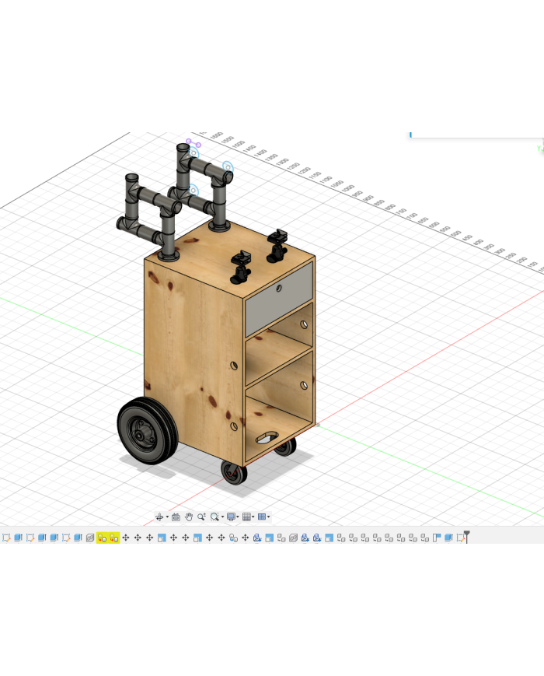The image size is (544, 676).
Task: Click the first yellow-highlighted timeline feature
Action: tap(102, 538)
